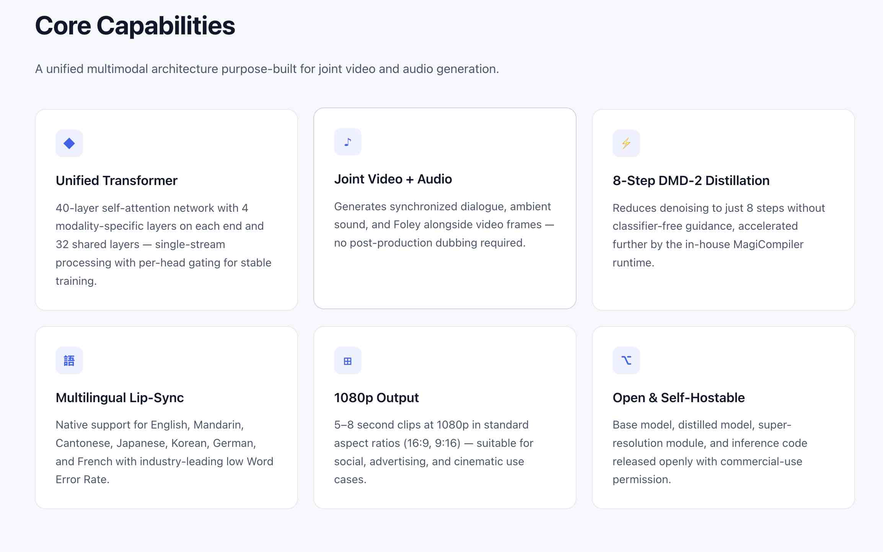
Task: Click the option-symbol Open & Self-Hostable icon
Action: click(626, 360)
